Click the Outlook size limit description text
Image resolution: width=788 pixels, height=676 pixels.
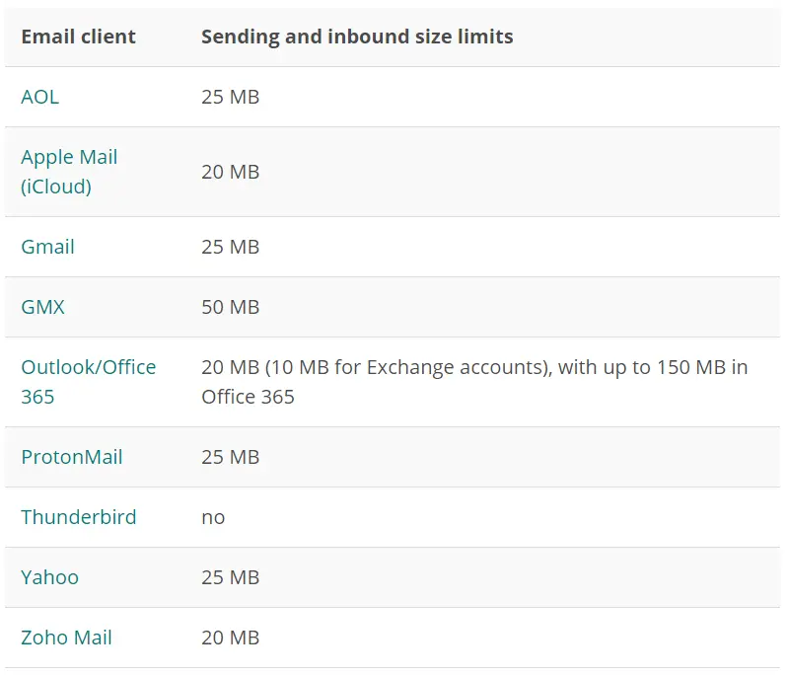click(x=475, y=382)
